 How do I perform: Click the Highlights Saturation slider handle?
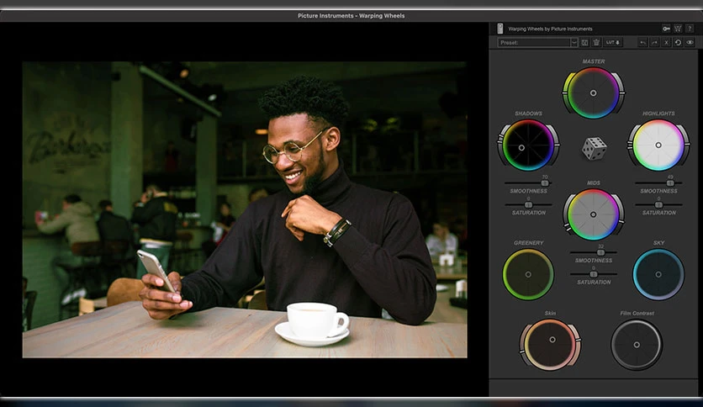tap(658, 205)
